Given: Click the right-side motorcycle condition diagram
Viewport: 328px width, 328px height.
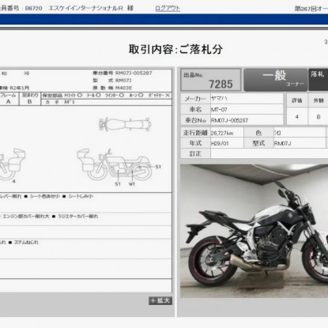Looking at the screenshot, I should click(115, 164).
